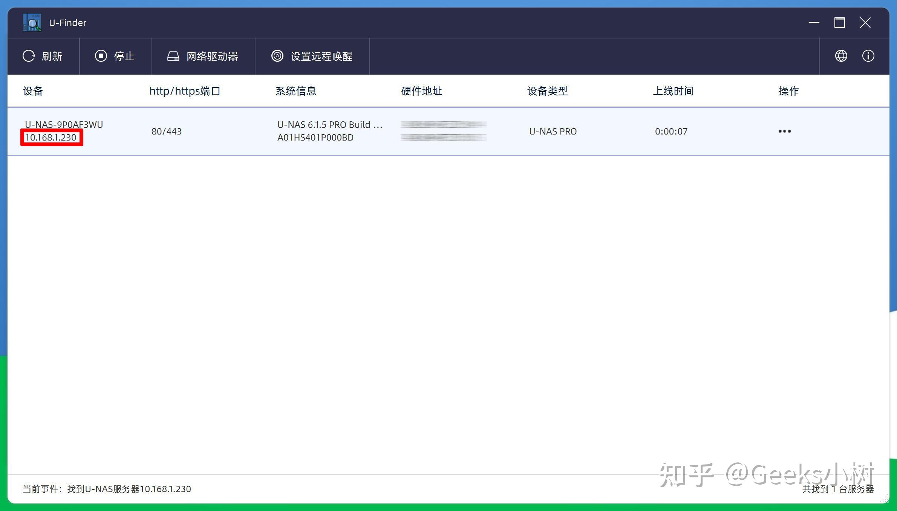Select the device IP address 10.168.1.230
Image resolution: width=897 pixels, height=511 pixels.
coord(51,138)
